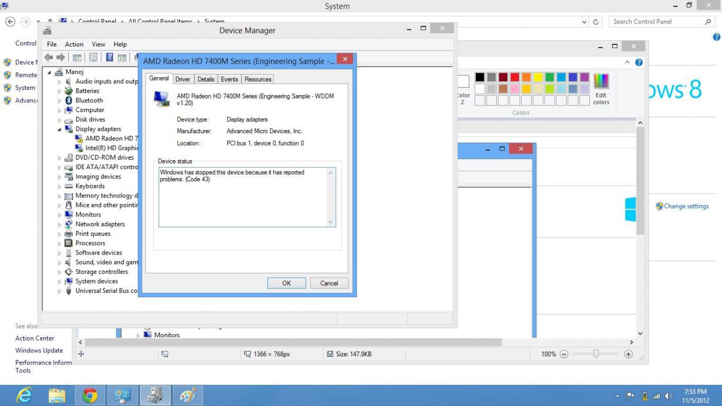Open File Explorer from the taskbar
The image size is (722, 406).
[x=57, y=396]
